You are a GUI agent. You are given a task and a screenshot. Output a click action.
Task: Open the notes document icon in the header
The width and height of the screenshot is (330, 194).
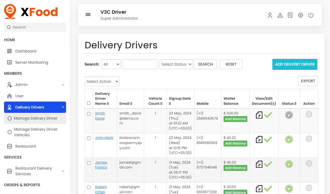coord(290,15)
